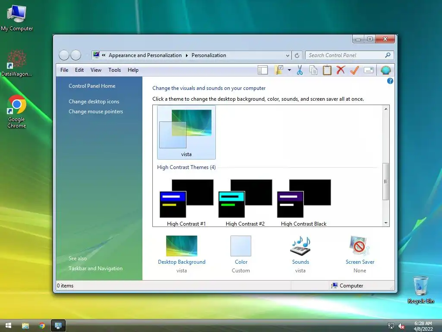Open the Windows Start button
Screen dimensions: 442x332
(9, 326)
